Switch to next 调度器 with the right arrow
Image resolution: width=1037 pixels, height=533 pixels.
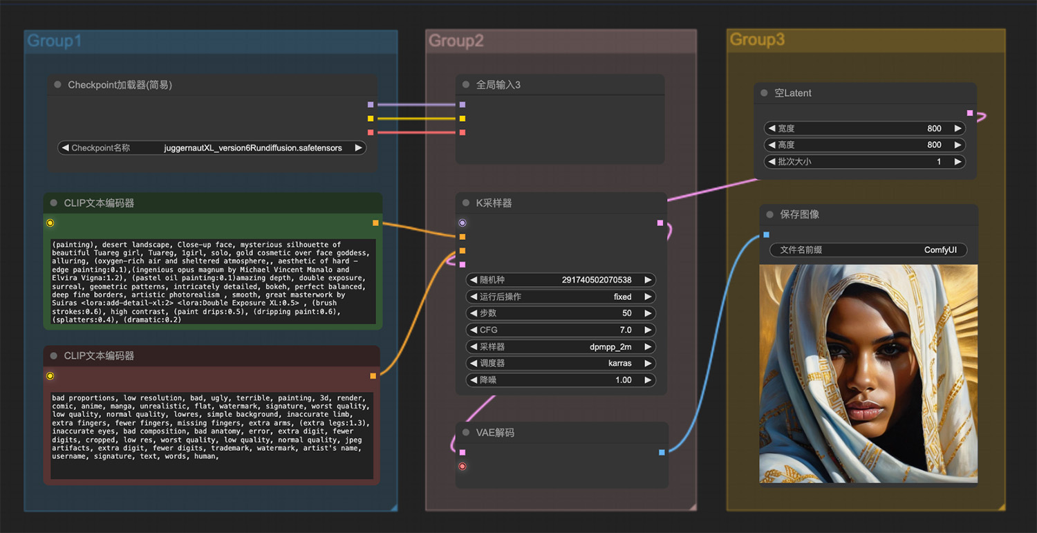pyautogui.click(x=648, y=364)
